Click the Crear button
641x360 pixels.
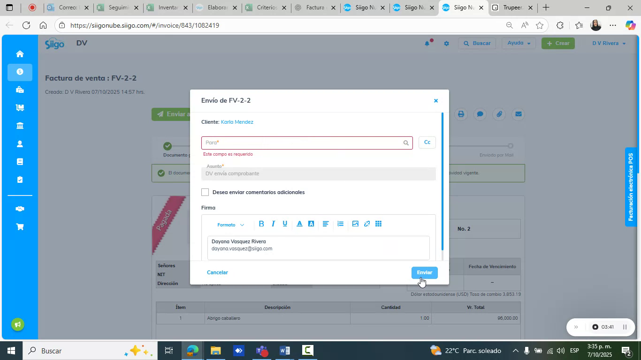(558, 43)
